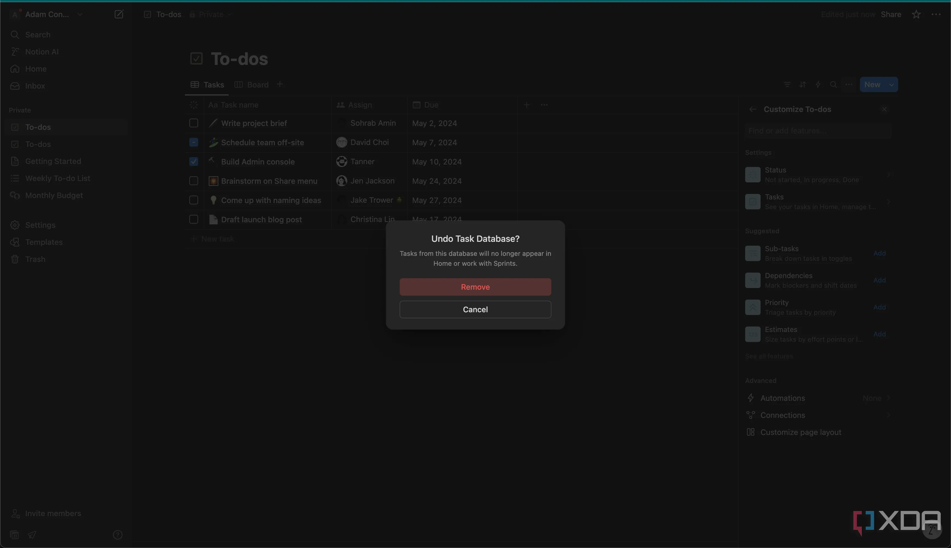Toggle checkbox for Brainstorm on Share menu
The width and height of the screenshot is (951, 548).
tap(193, 181)
